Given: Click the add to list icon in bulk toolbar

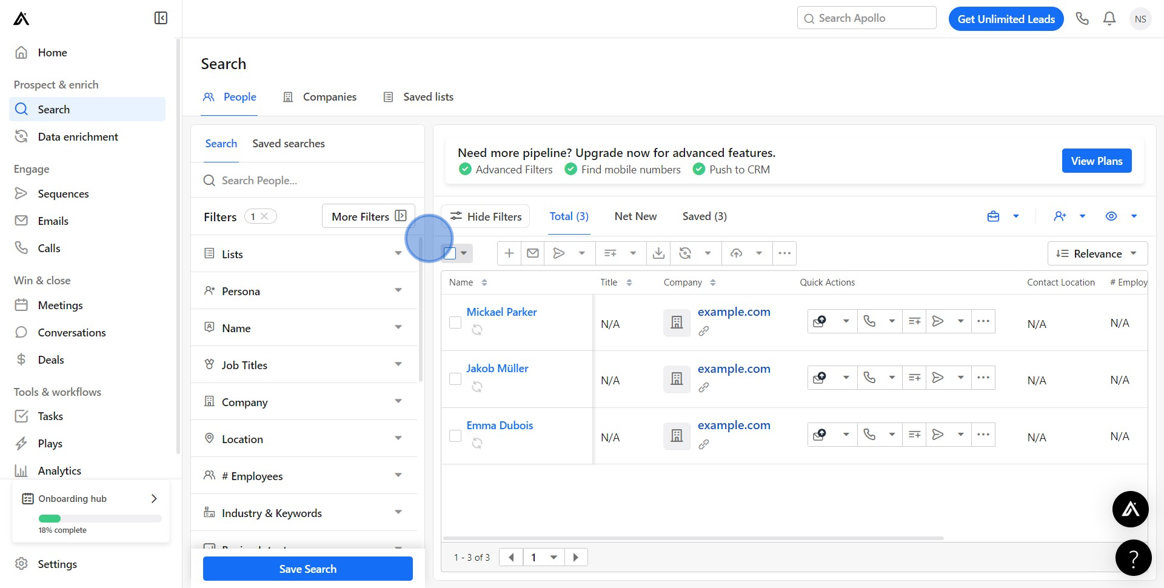Looking at the screenshot, I should coord(610,253).
